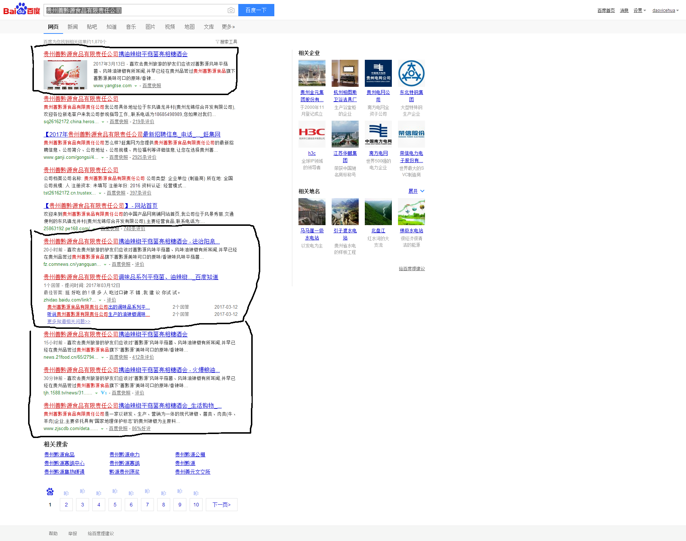
Task: Open 百度快照 for yangtse.com result
Action: (152, 86)
